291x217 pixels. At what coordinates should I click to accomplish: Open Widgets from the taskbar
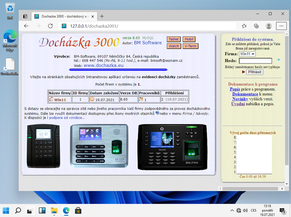click(42, 210)
